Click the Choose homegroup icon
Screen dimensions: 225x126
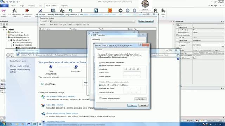pyautogui.click(x=43, y=113)
